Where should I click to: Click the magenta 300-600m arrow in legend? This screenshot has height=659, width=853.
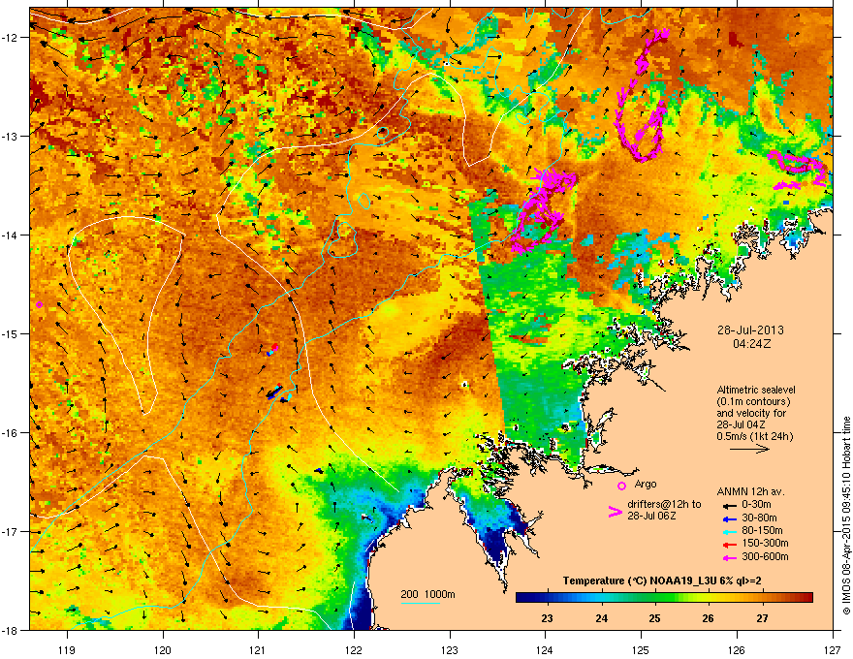[729, 557]
